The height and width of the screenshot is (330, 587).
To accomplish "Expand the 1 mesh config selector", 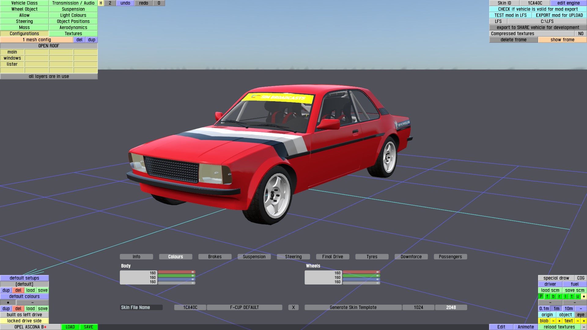I will (x=37, y=40).
